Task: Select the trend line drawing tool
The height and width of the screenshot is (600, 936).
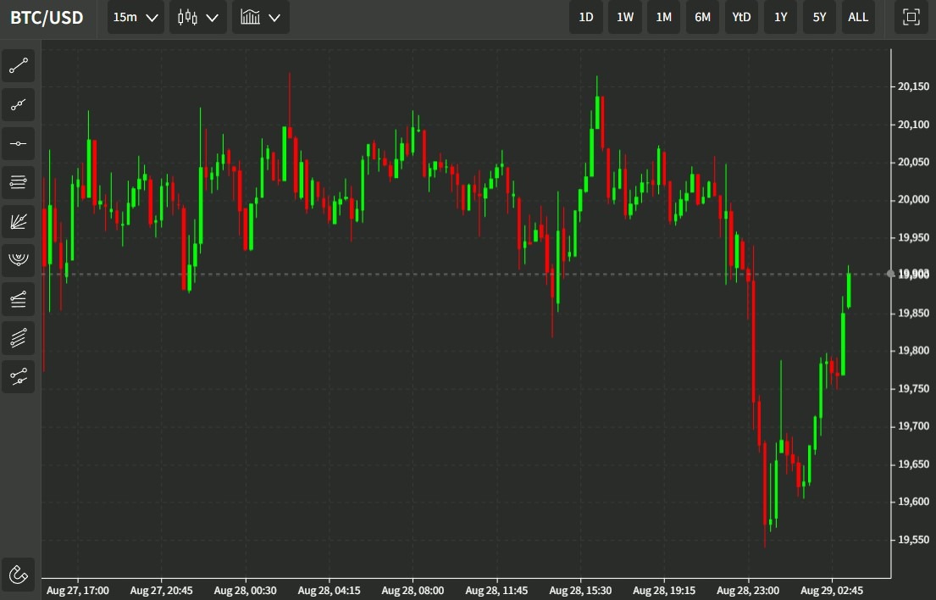Action: coord(19,66)
